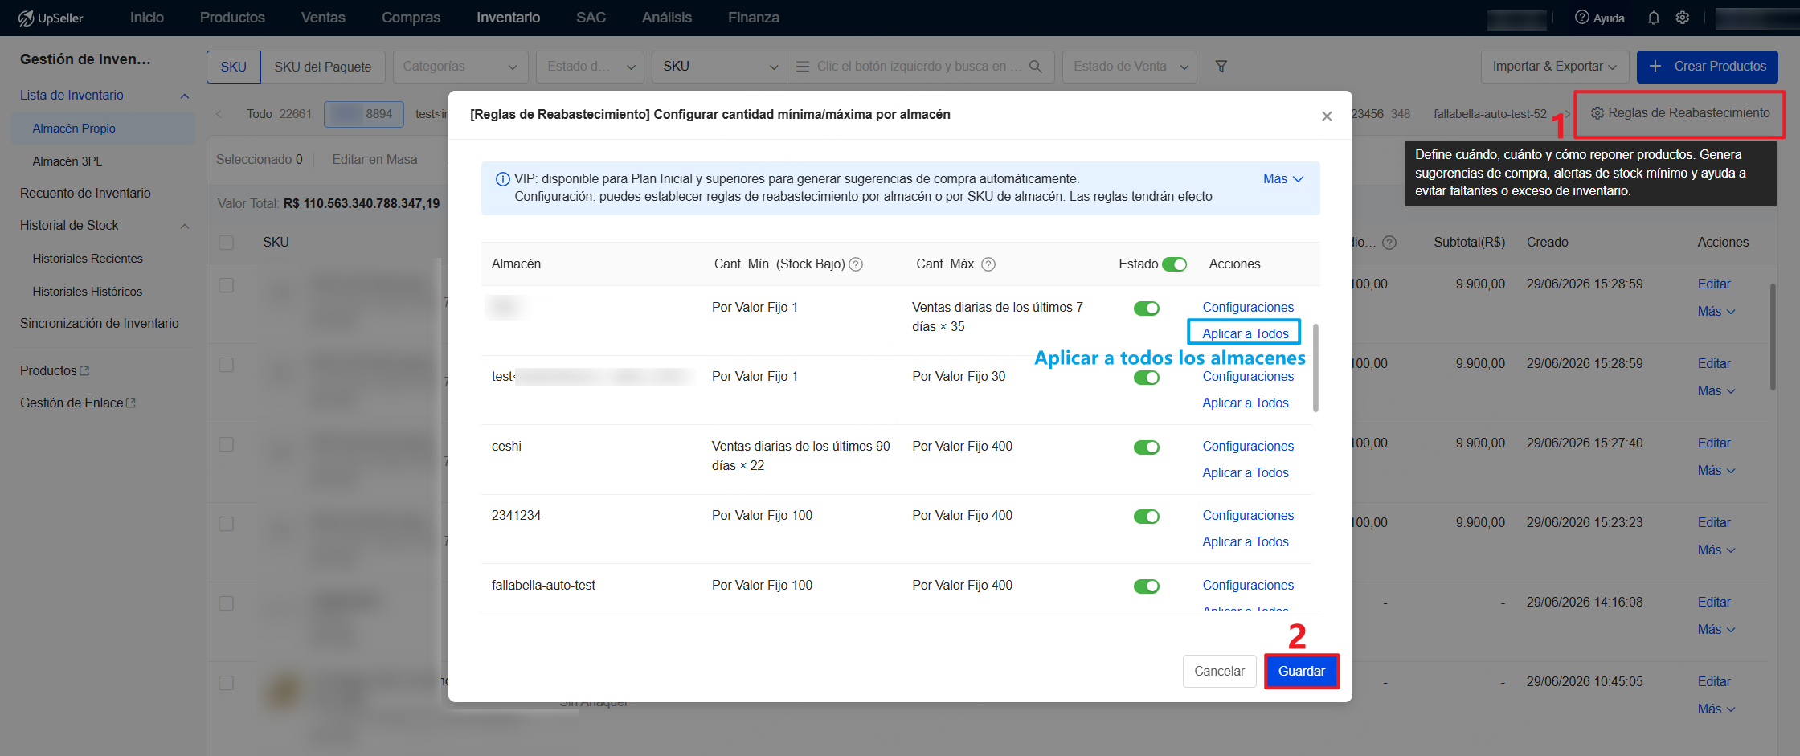Open the Productos top menu

232,18
